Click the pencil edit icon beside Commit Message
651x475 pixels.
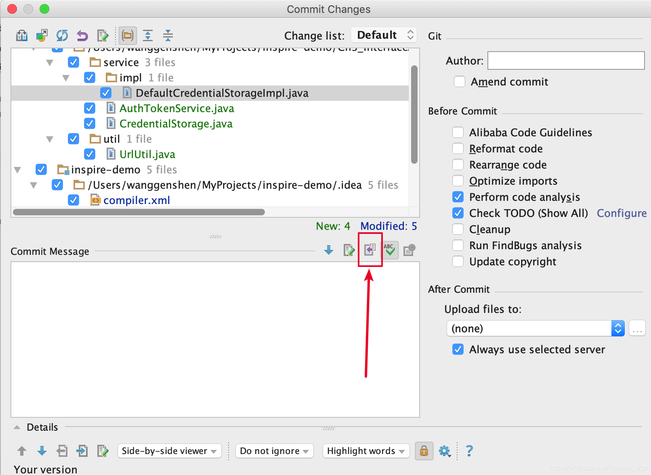(349, 250)
